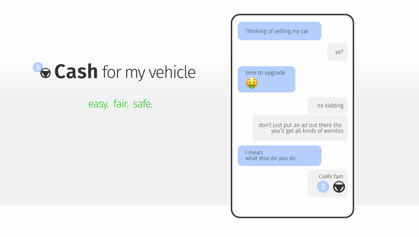Click the word vehicle in the title
Screen dimensions: 419x237
172,72
